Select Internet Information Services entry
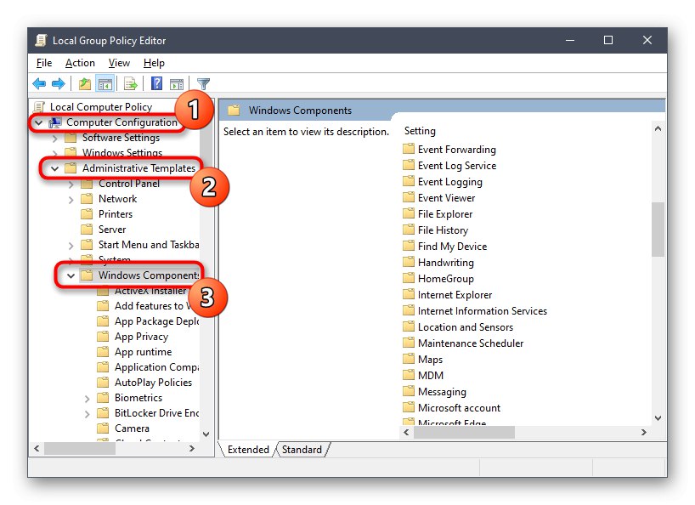Image resolution: width=695 pixels, height=505 pixels. (483, 310)
